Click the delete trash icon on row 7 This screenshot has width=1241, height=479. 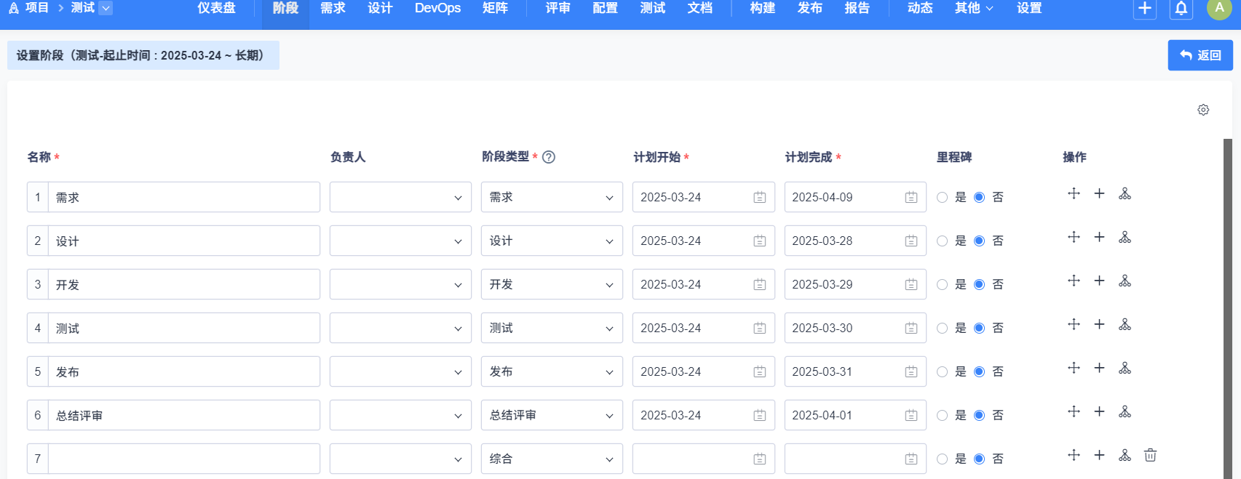pyautogui.click(x=1150, y=455)
